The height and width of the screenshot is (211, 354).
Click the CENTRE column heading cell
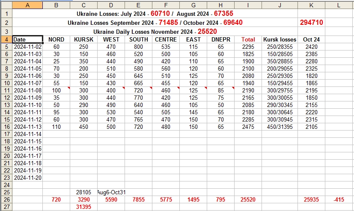[x=166, y=39]
